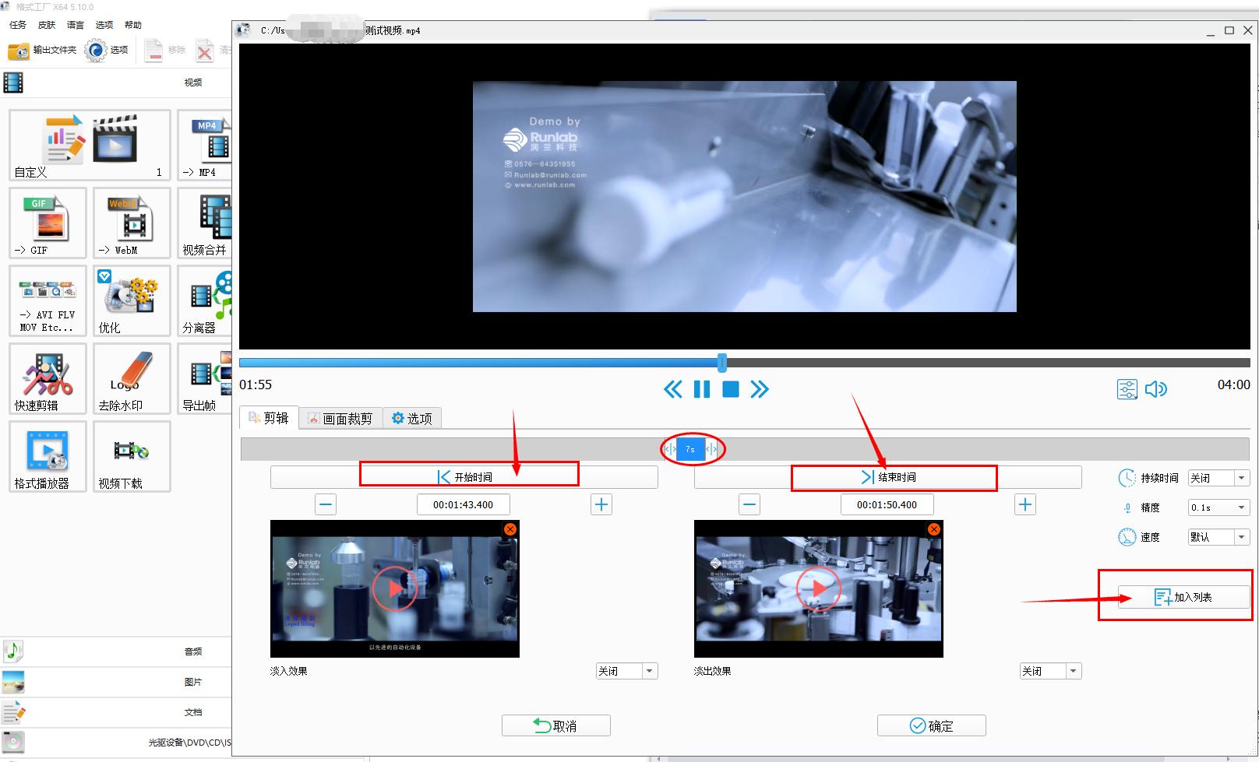Pause the video playback

coord(701,389)
